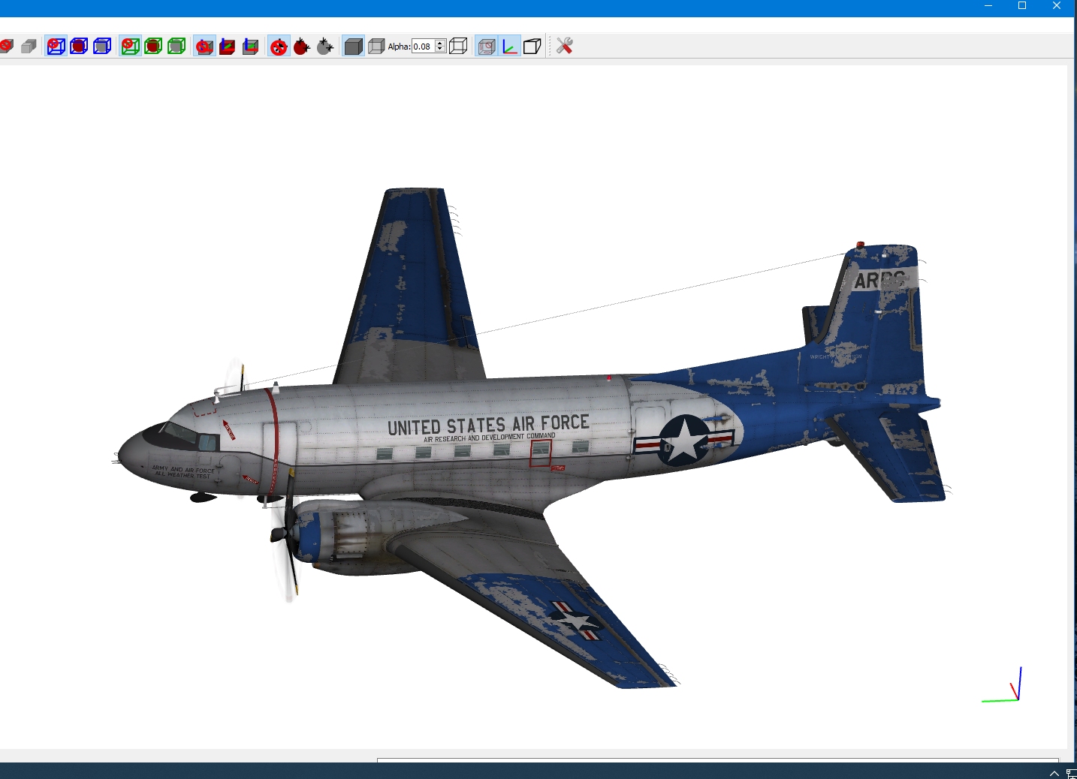Click the Alpha value input field
Screen dimensions: 1077x779
click(x=423, y=47)
